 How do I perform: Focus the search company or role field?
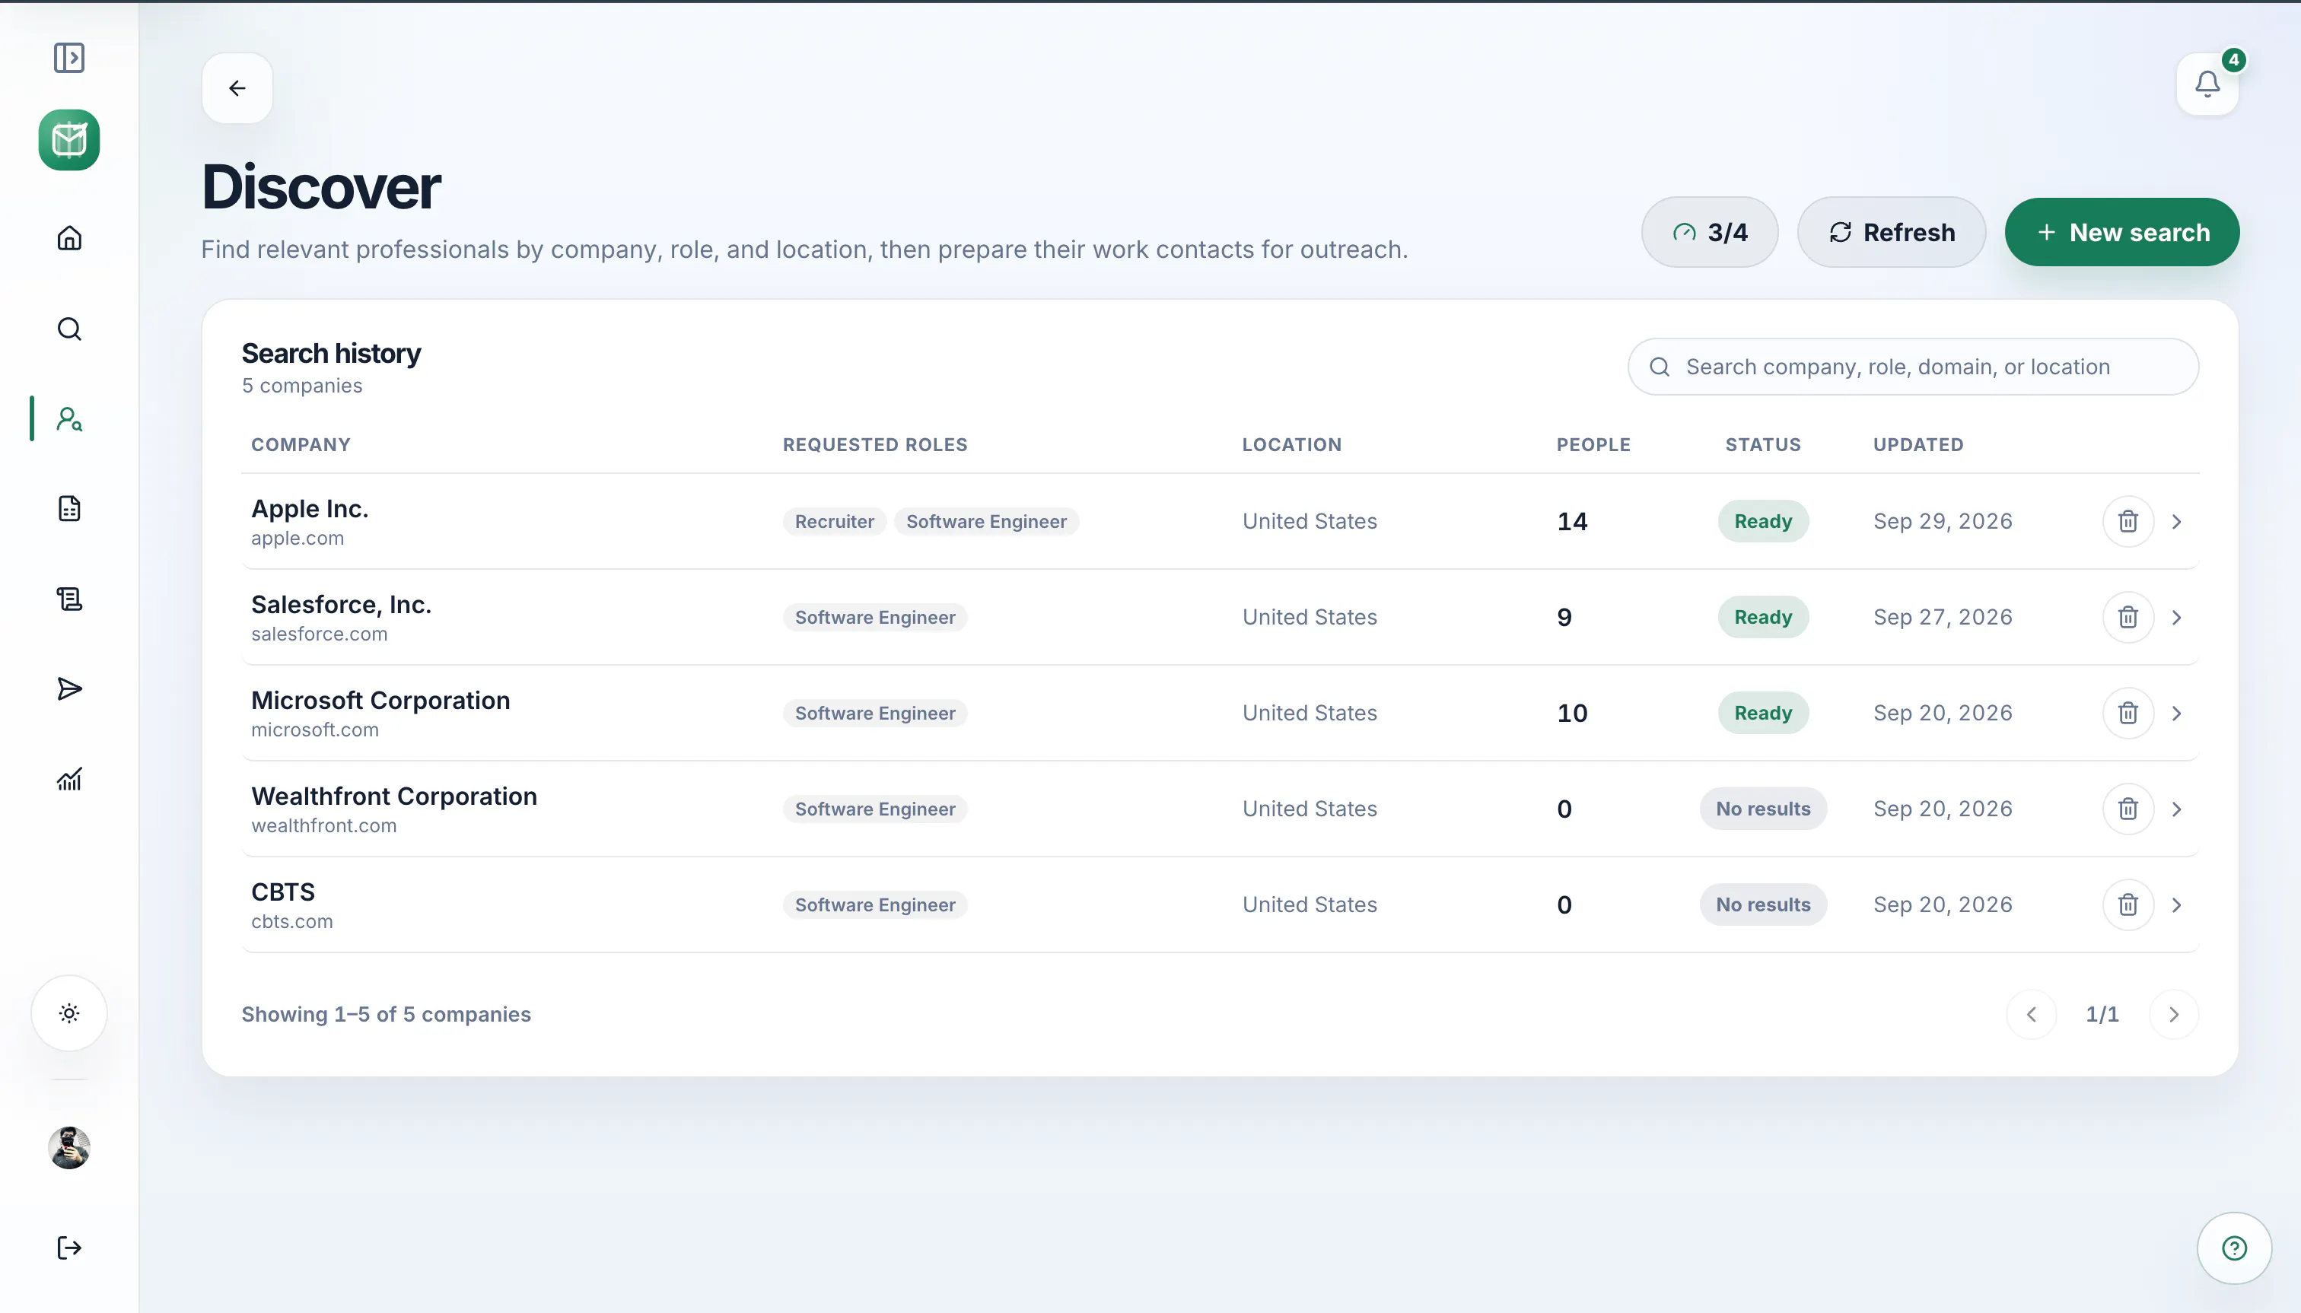coord(1913,367)
